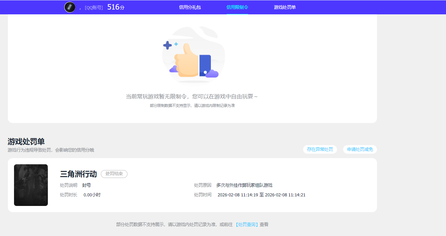Click the QQ account avatar icon

pyautogui.click(x=70, y=7)
